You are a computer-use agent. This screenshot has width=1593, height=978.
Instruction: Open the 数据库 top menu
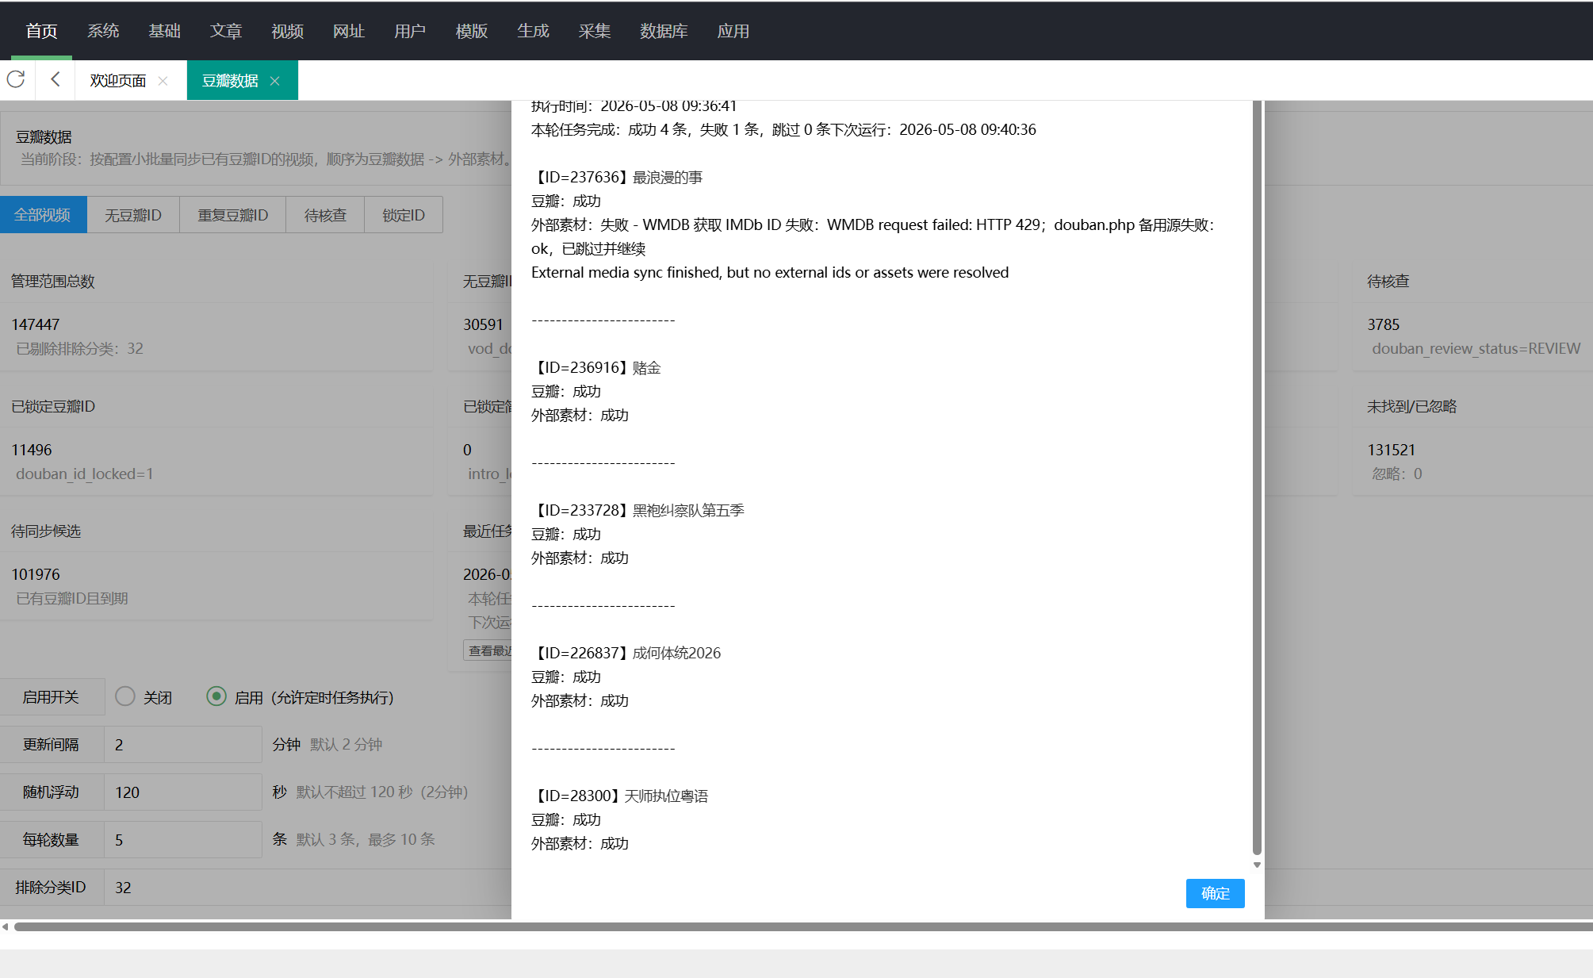click(664, 31)
